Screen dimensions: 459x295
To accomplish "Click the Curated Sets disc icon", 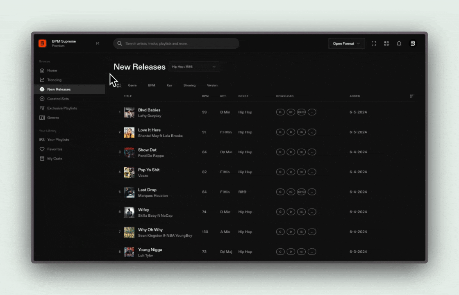I will 42,99.
